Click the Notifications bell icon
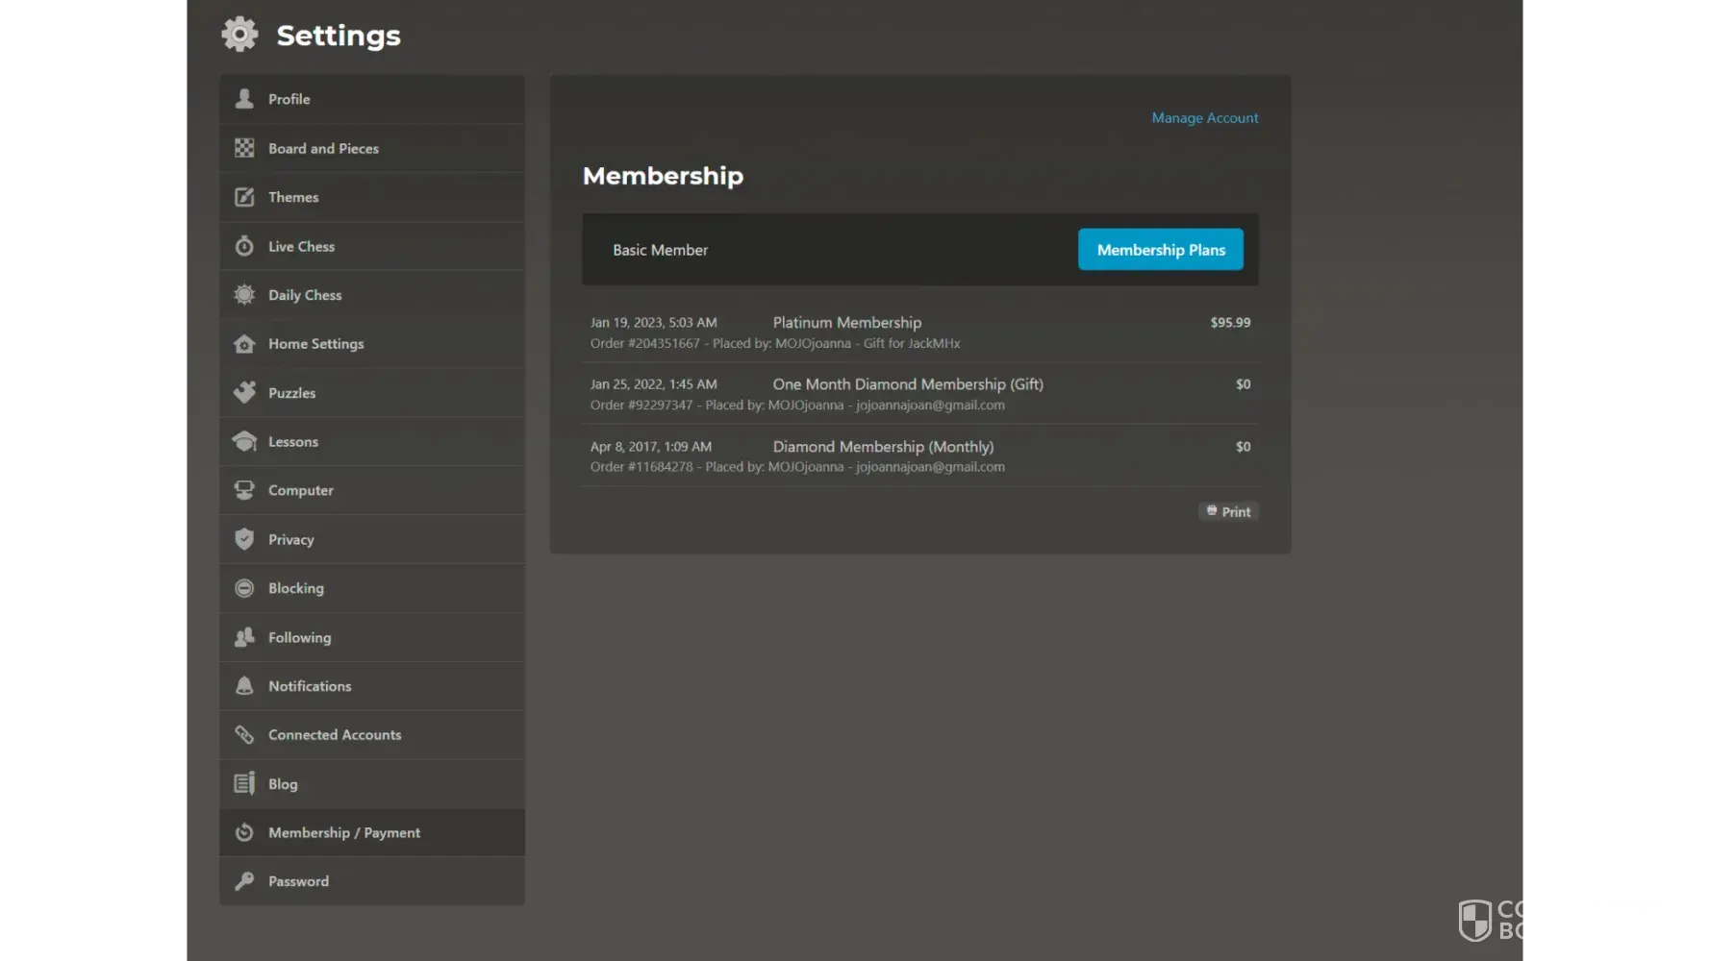The height and width of the screenshot is (961, 1710). [x=244, y=686]
